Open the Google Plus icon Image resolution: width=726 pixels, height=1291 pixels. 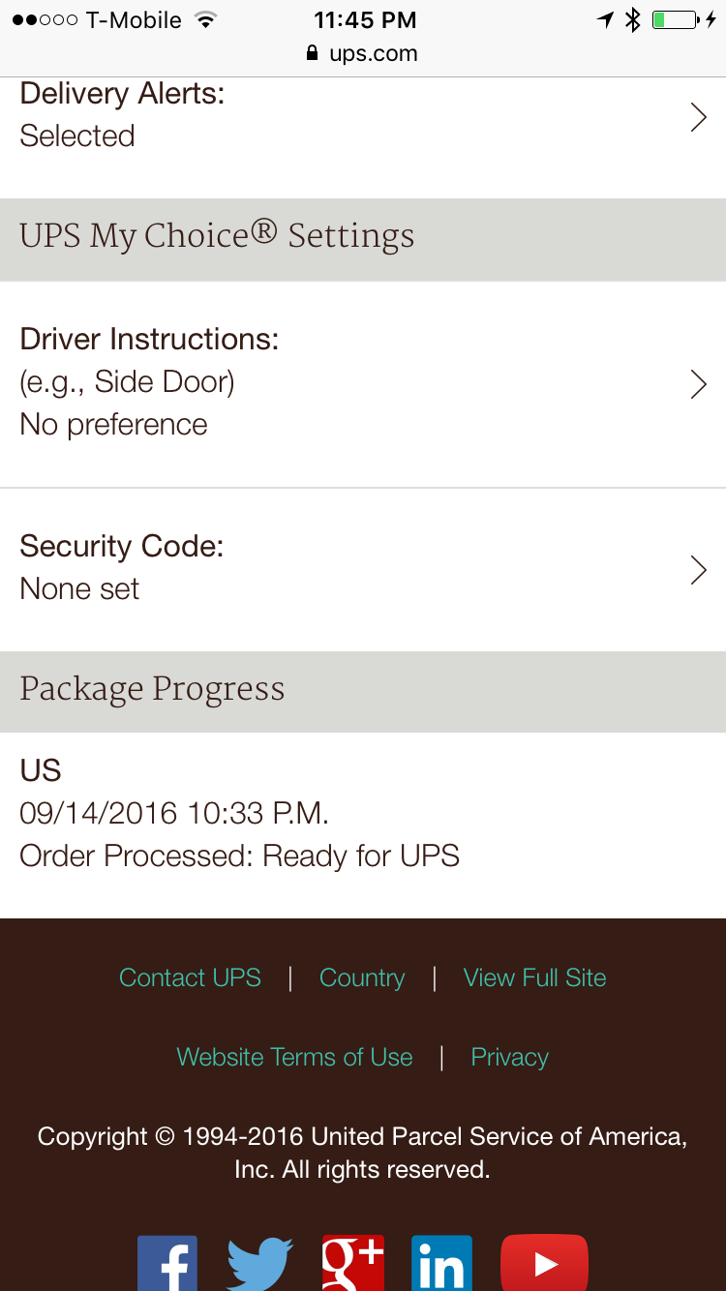[x=353, y=1263]
